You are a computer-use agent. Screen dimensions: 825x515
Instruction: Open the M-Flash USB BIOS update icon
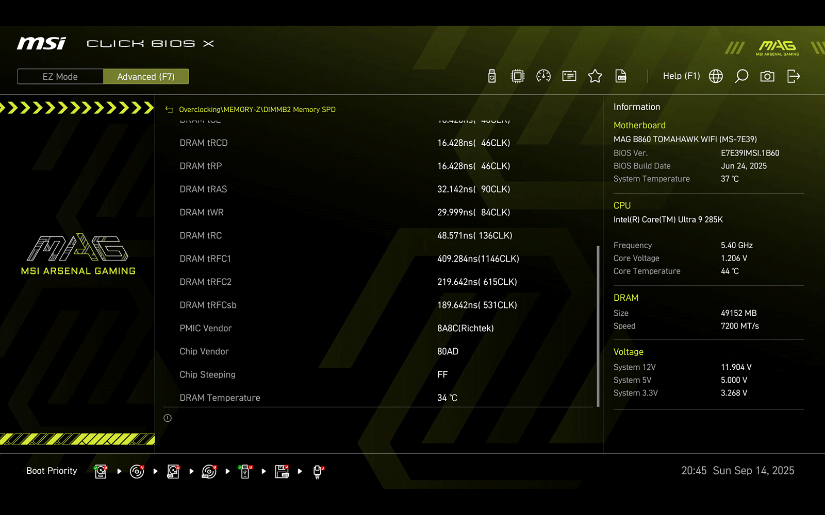pos(492,76)
